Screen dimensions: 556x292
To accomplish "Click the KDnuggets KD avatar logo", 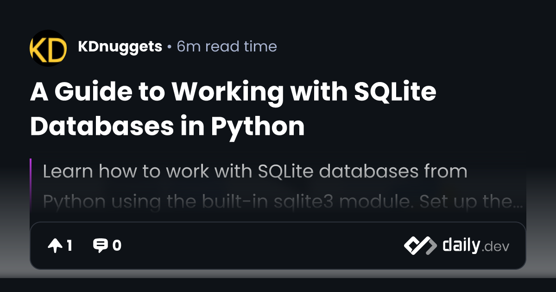I will pos(48,48).
